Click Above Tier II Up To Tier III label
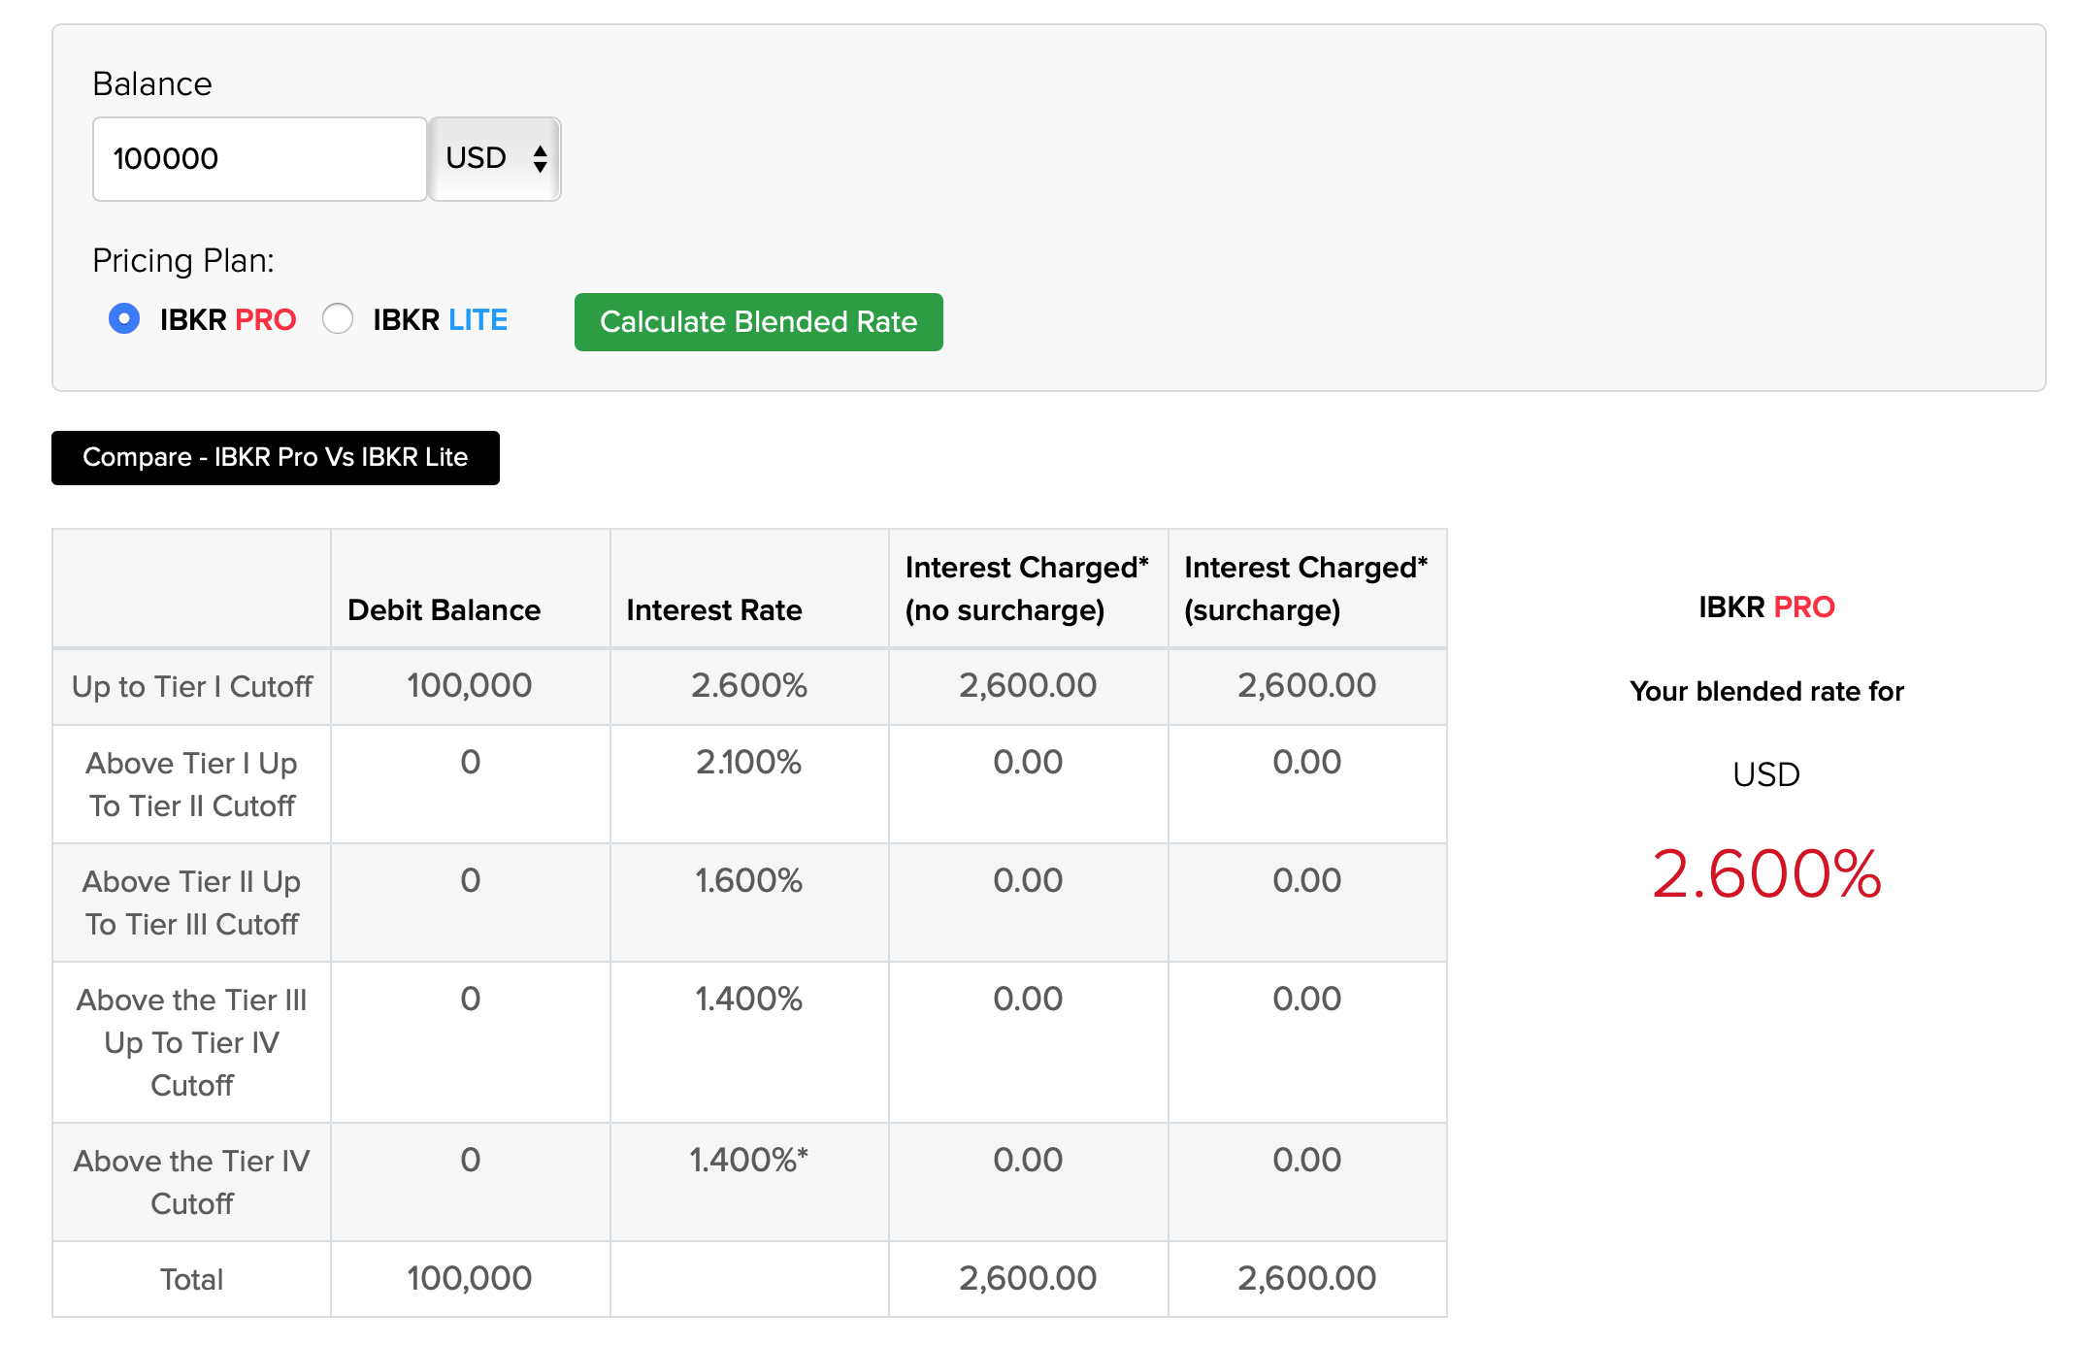Screen dimensions: 2075x1345 tap(192, 903)
